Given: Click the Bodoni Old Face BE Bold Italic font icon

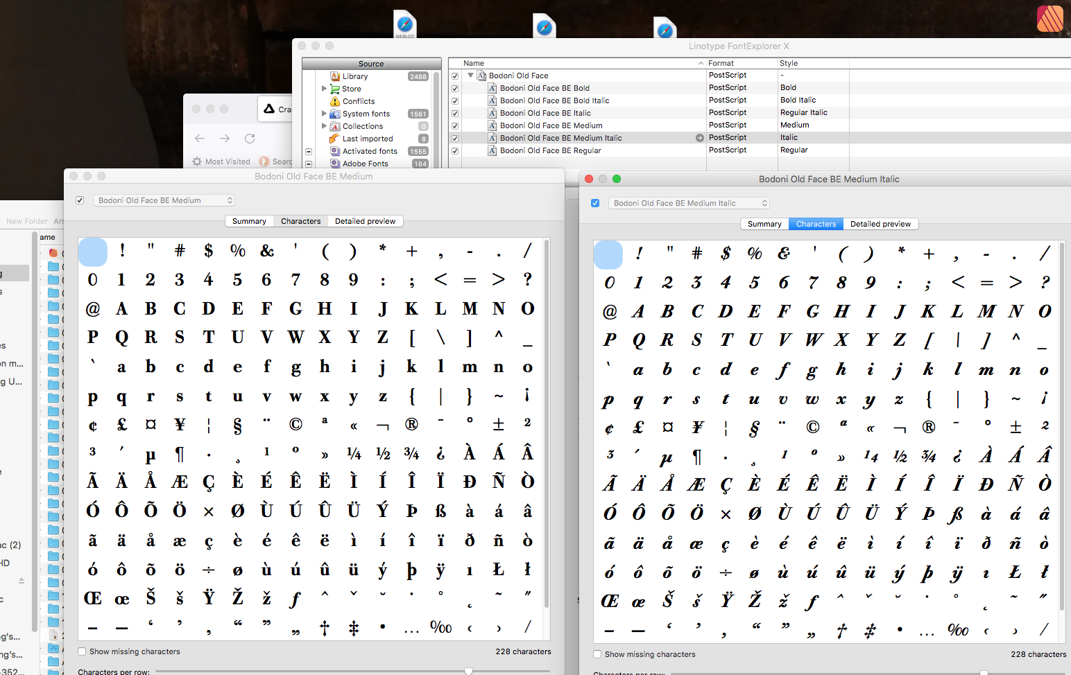Looking at the screenshot, I should [x=492, y=100].
